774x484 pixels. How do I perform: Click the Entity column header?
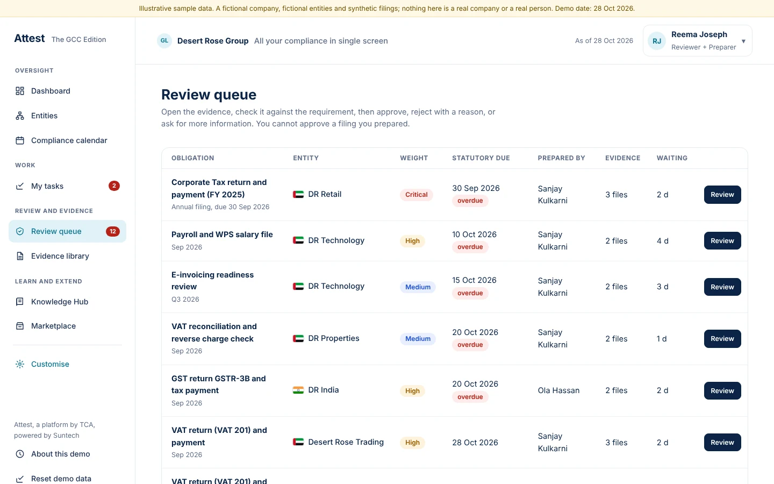(306, 158)
